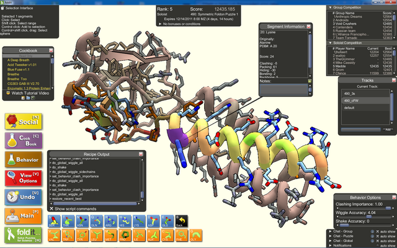Click Add button in Tracks panel

[x=387, y=130]
